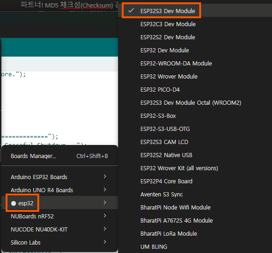
Task: Expand arrow next to NUCODE NU40DK-KIT
Action: pyautogui.click(x=105, y=229)
